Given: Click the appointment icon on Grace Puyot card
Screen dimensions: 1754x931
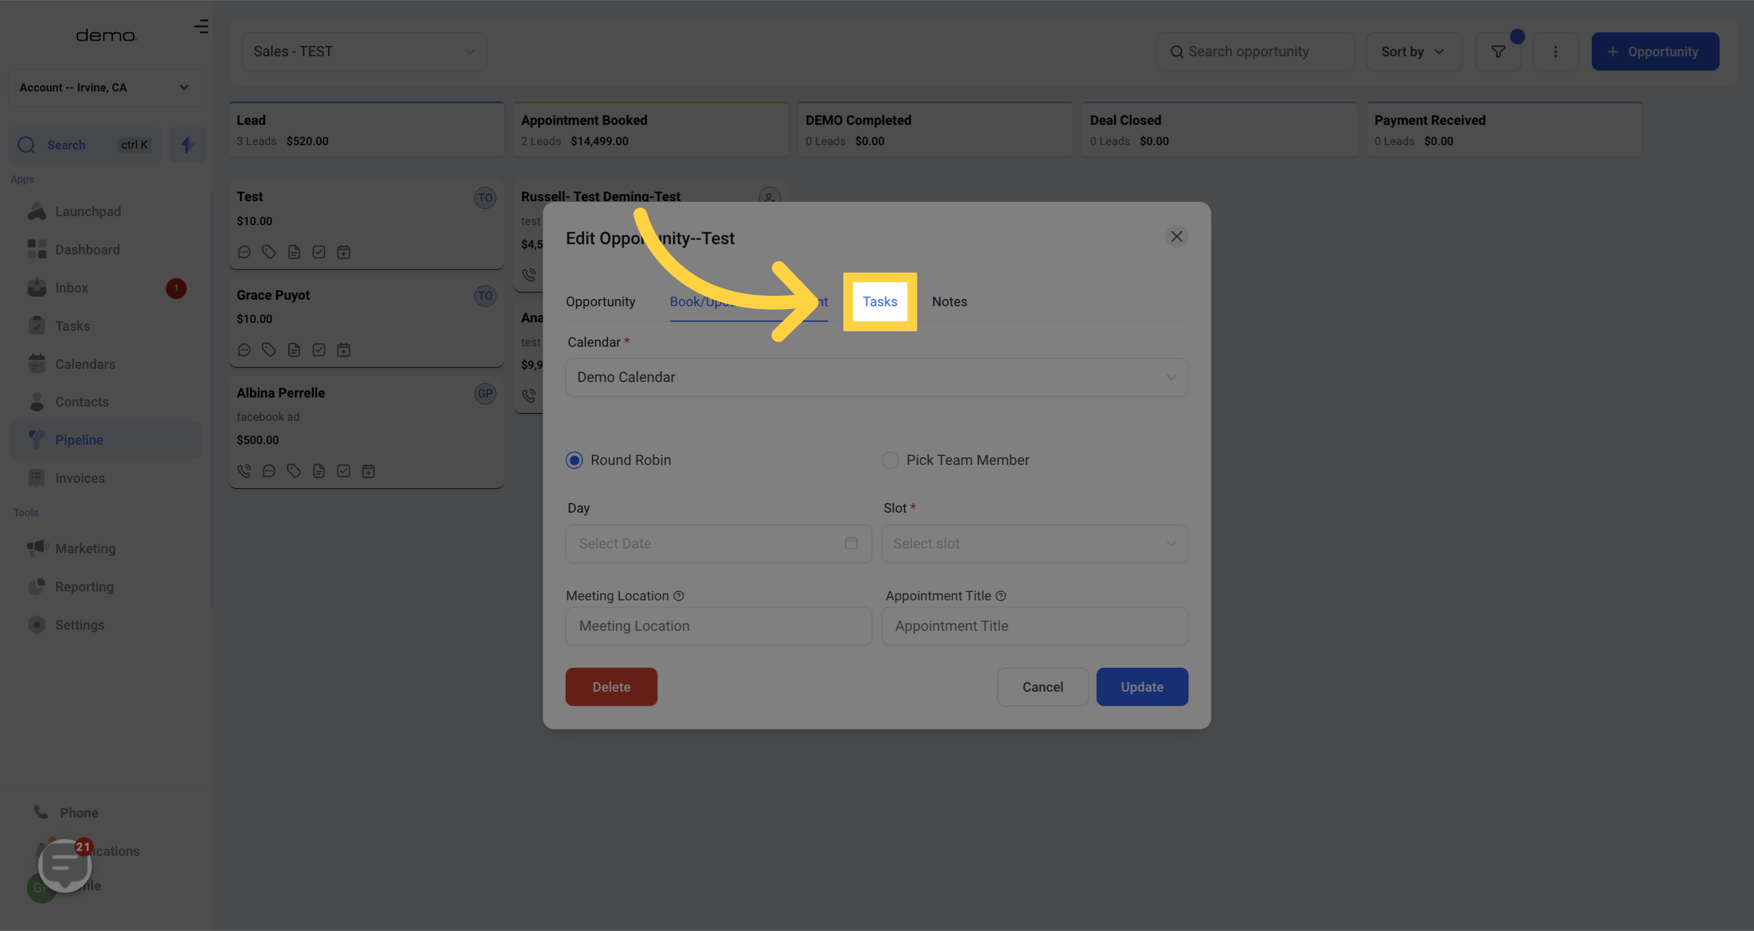Looking at the screenshot, I should coord(343,350).
